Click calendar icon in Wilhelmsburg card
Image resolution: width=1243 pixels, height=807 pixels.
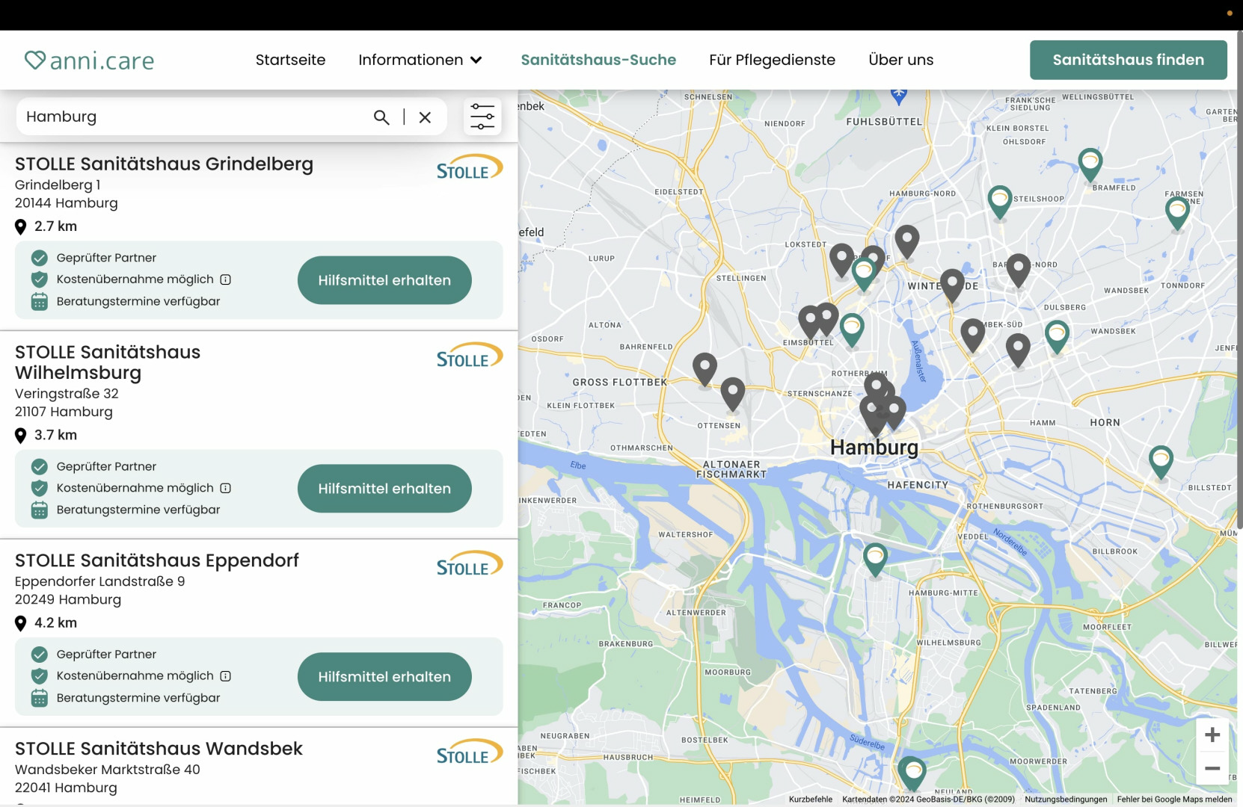tap(40, 510)
